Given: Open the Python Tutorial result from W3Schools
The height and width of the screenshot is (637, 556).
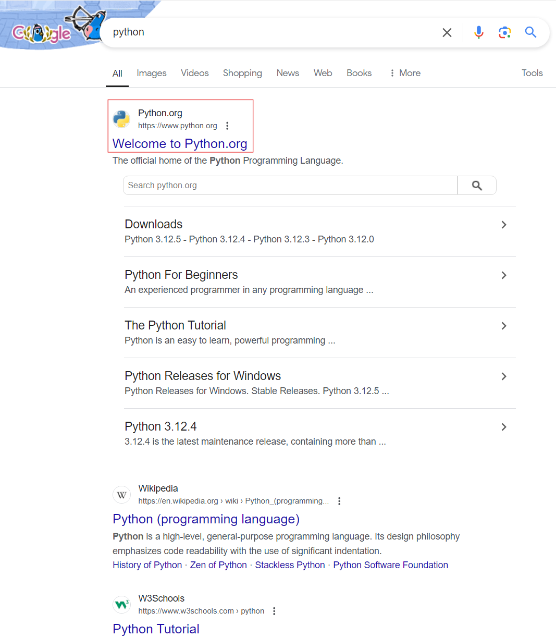Looking at the screenshot, I should pyautogui.click(x=156, y=629).
